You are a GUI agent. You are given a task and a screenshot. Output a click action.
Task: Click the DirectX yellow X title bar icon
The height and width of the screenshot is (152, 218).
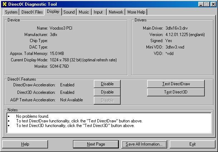[5, 4]
